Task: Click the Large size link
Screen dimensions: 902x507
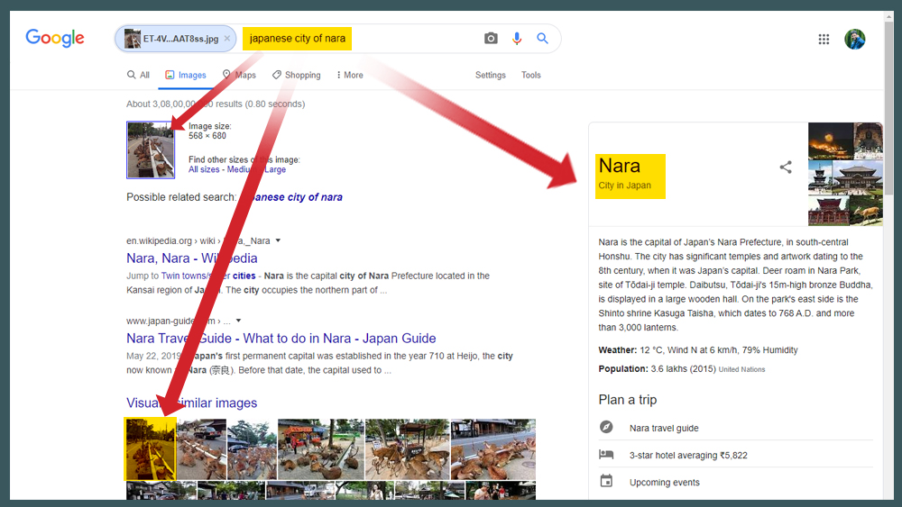Action: click(275, 169)
